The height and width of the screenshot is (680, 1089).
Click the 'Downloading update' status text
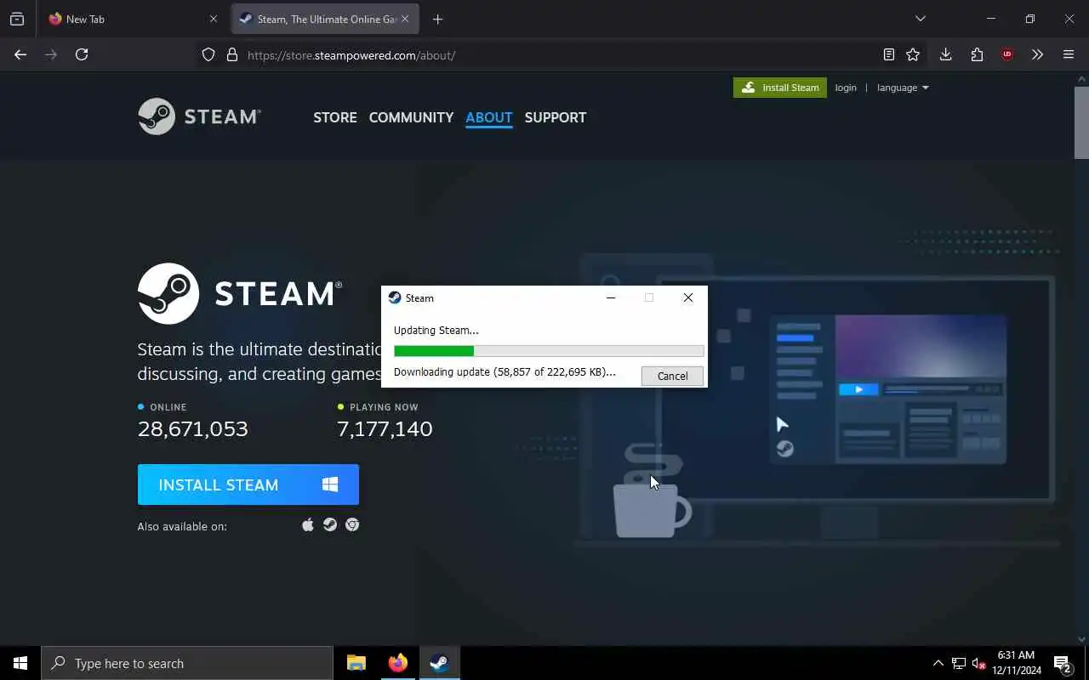505,371
